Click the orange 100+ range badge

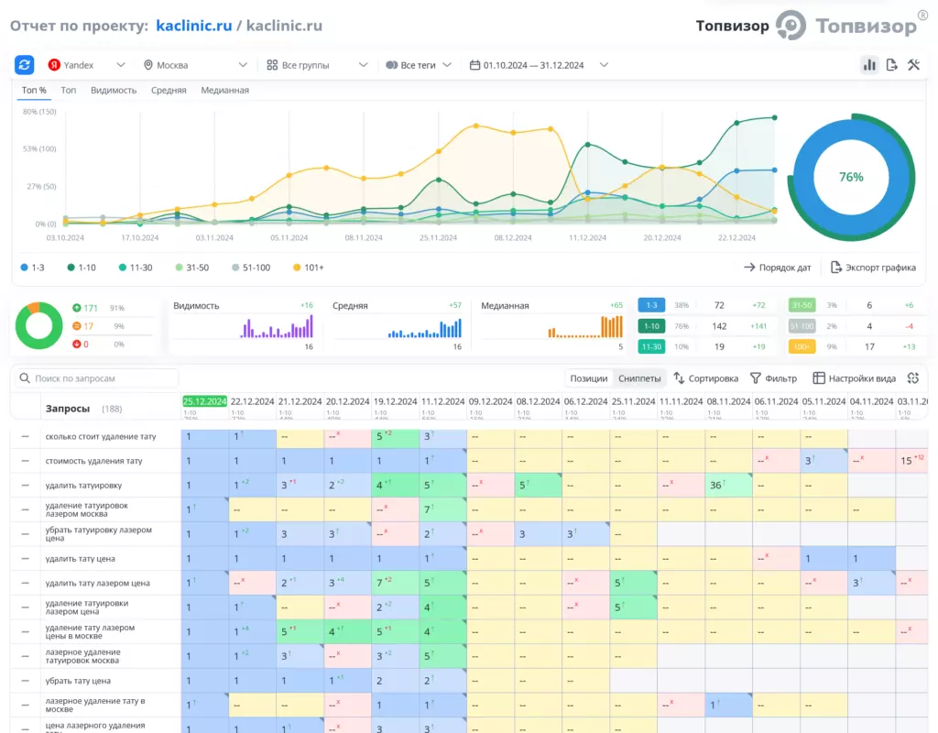click(x=802, y=346)
